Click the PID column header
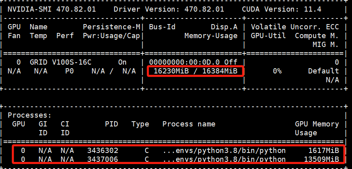Screen dimensions: 352x169 (x=111, y=124)
